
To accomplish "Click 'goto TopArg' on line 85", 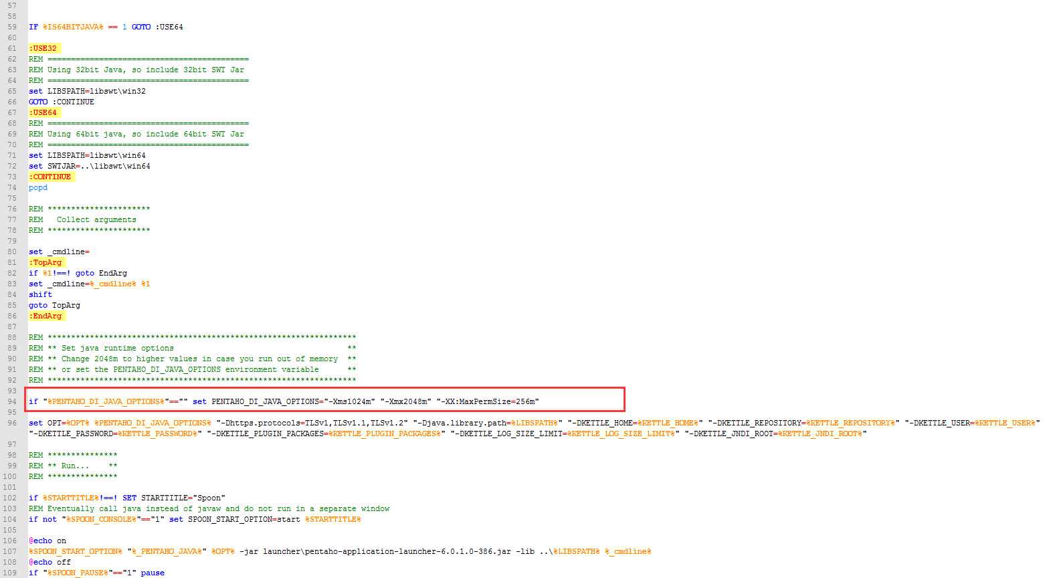I will pos(54,305).
